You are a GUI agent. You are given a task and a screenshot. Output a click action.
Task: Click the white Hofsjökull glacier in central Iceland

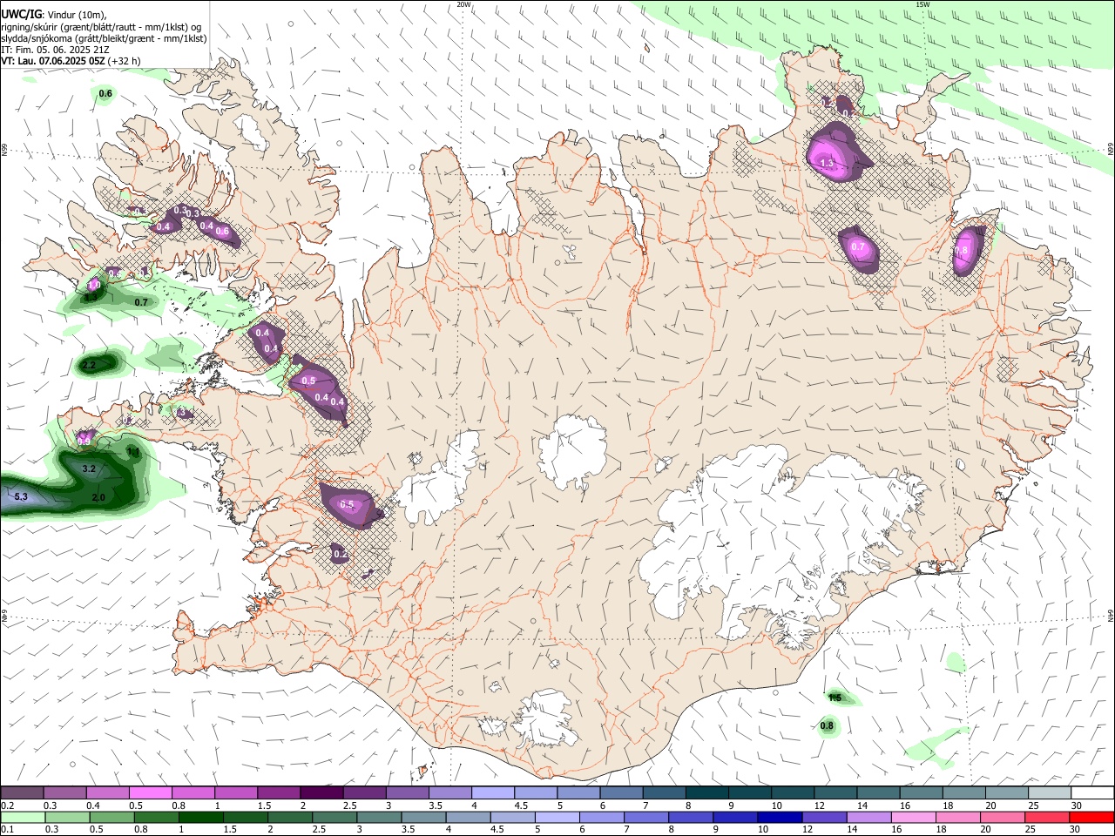572,452
